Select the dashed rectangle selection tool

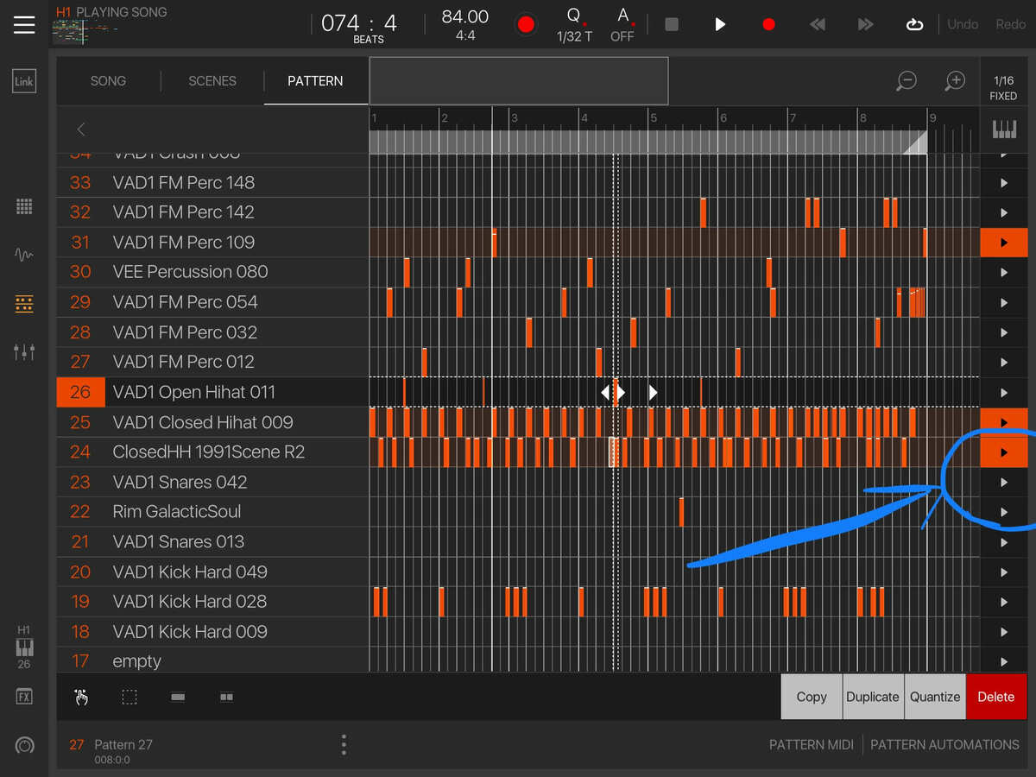(x=129, y=697)
